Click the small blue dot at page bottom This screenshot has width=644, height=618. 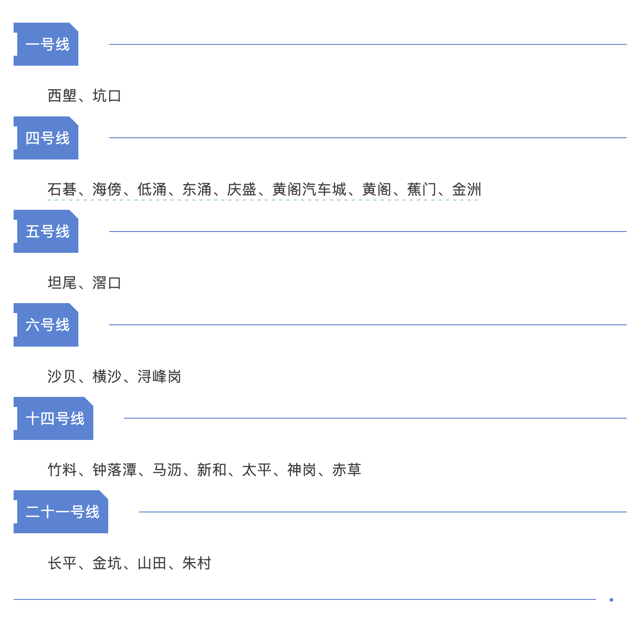[611, 600]
